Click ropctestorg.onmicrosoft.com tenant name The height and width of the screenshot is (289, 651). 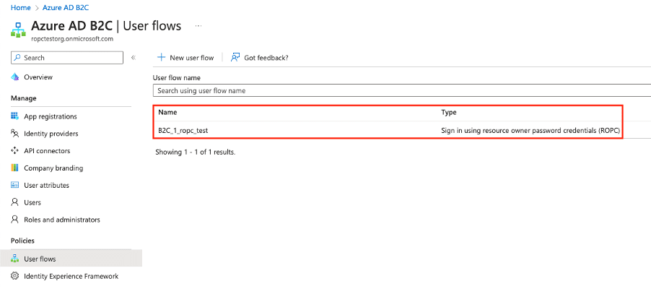pos(72,39)
